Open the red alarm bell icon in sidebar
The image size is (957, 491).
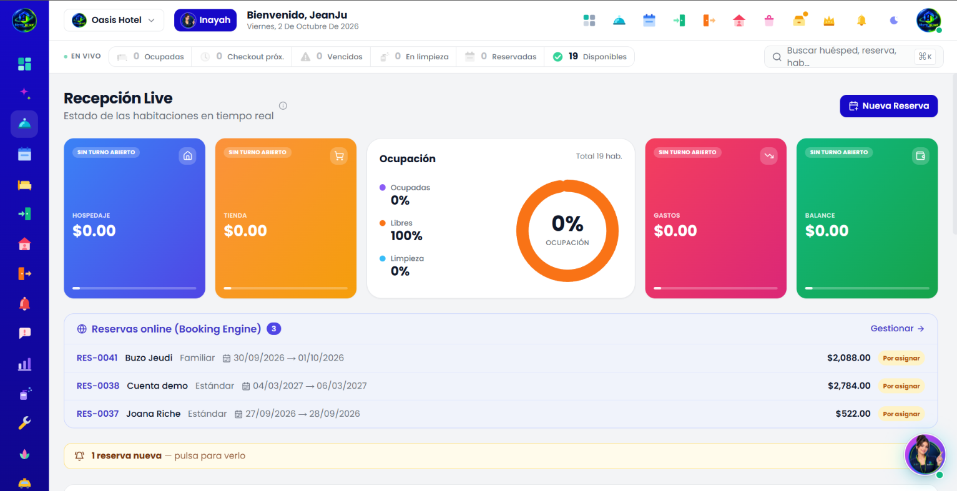click(x=24, y=304)
